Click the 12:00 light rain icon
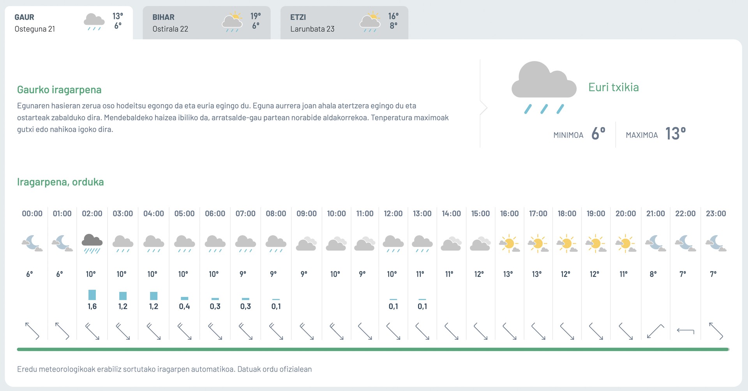This screenshot has width=748, height=391. (393, 244)
